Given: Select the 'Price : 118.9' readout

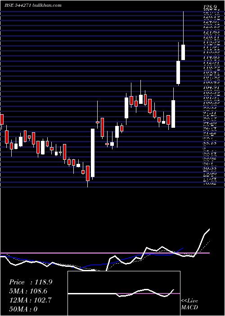Looking at the screenshot, I should 31,282.
